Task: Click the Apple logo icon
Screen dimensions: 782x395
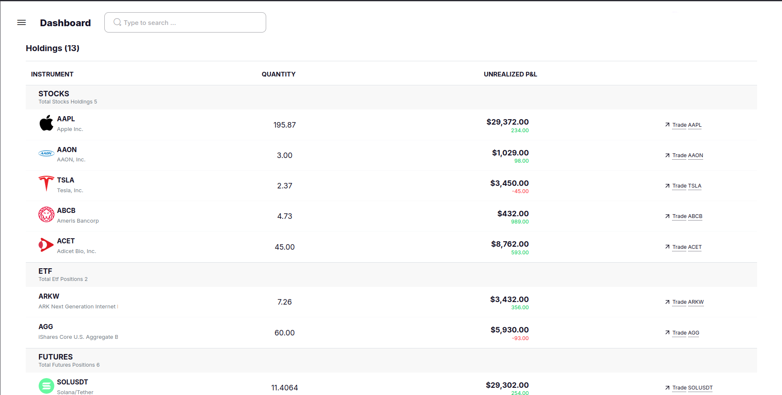Action: 46,123
